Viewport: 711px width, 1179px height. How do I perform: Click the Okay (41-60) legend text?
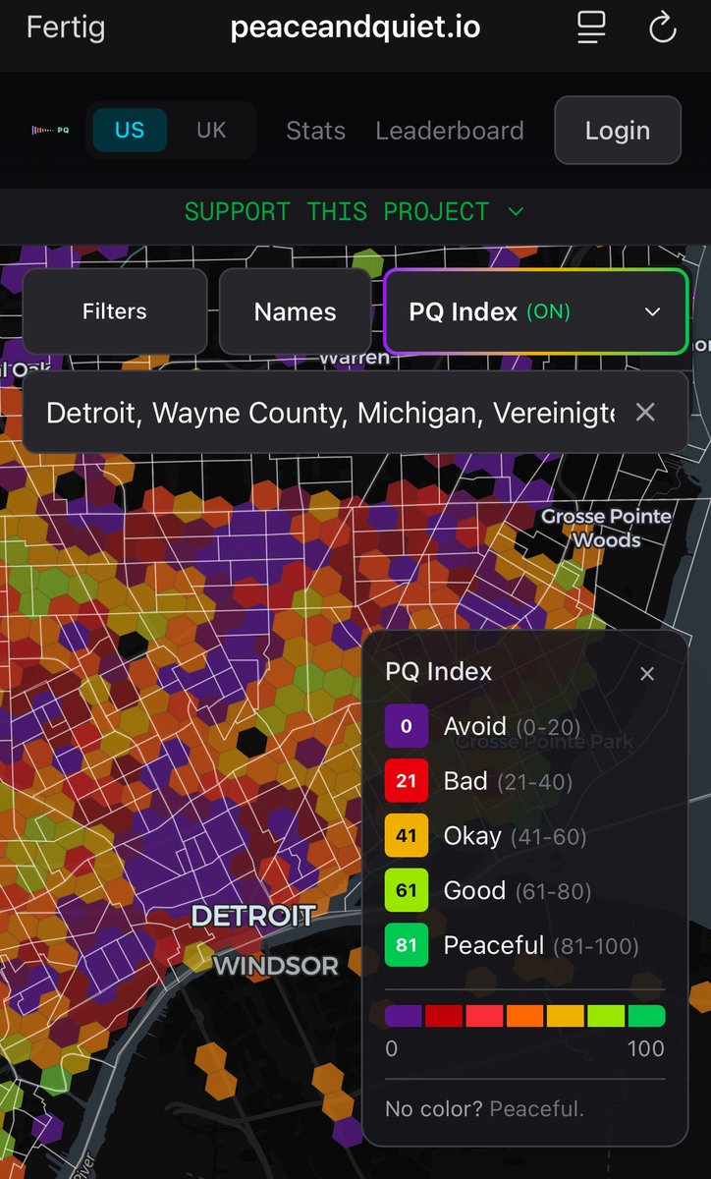point(515,836)
